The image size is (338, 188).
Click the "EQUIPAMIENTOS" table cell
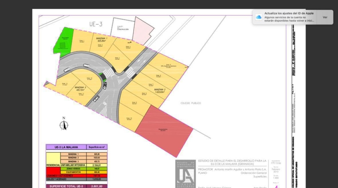(74, 172)
